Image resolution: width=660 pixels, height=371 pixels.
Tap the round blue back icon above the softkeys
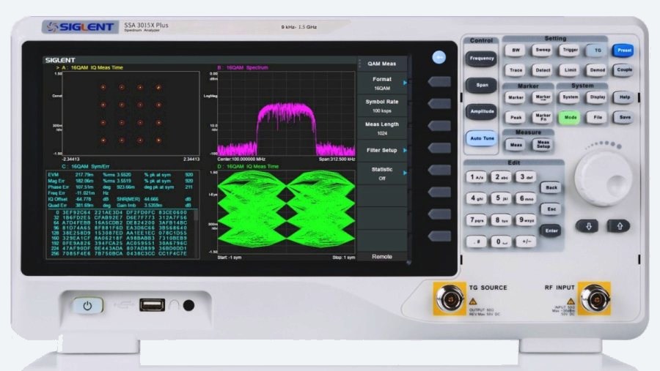pyautogui.click(x=439, y=57)
